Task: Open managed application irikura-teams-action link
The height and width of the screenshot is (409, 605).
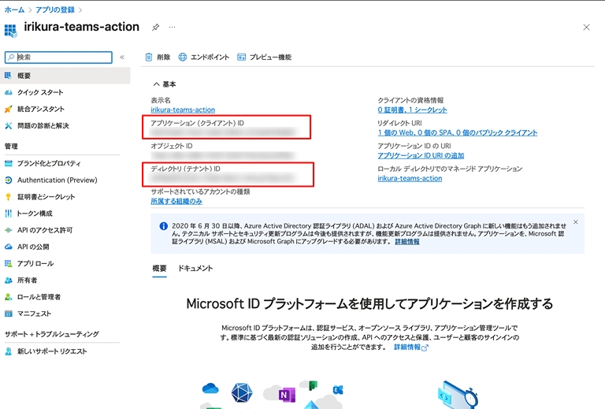Action: [410, 178]
